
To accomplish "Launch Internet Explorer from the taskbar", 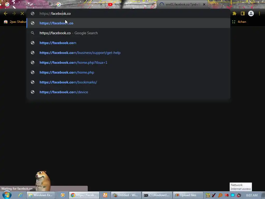I will [20, 195].
